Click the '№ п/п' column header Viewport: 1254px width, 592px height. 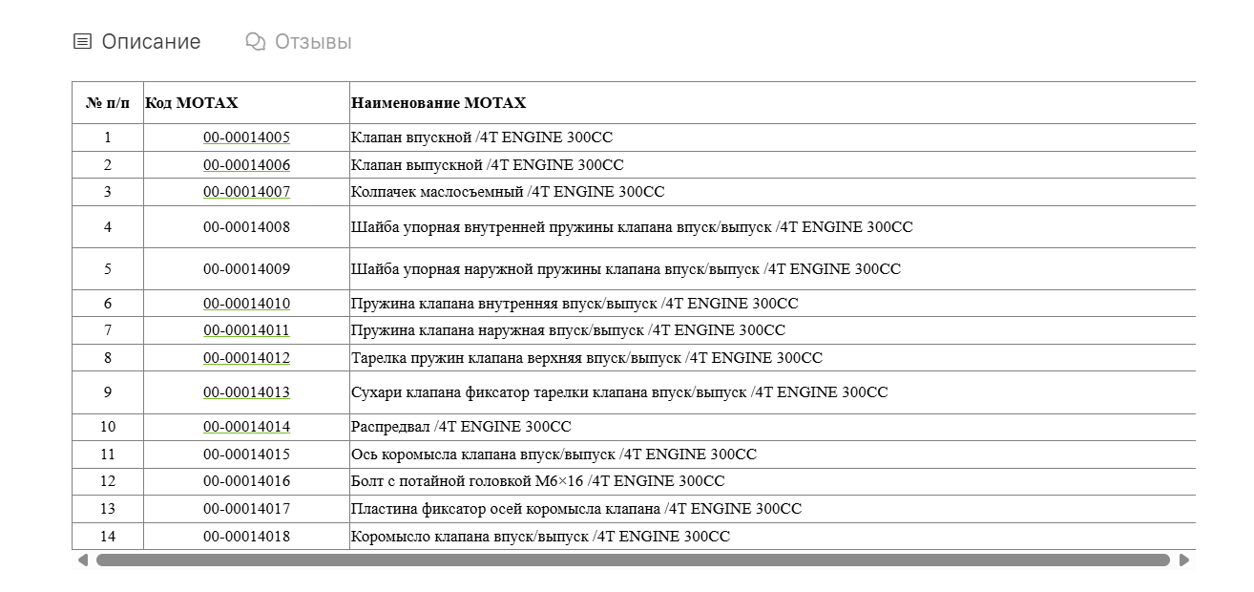[108, 103]
